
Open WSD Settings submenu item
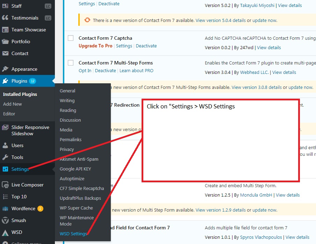click(x=73, y=234)
